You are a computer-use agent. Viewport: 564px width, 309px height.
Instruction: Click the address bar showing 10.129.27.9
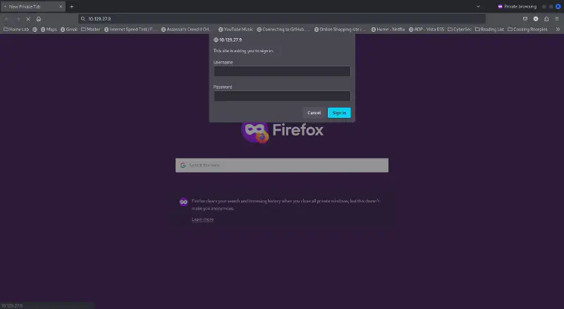tap(282, 19)
